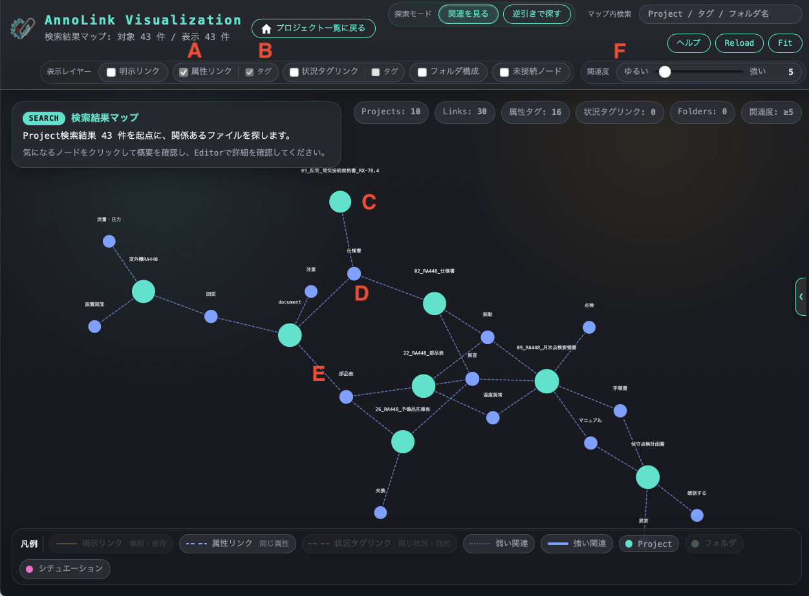Click the 流量・圧力 tag node

pyautogui.click(x=109, y=241)
